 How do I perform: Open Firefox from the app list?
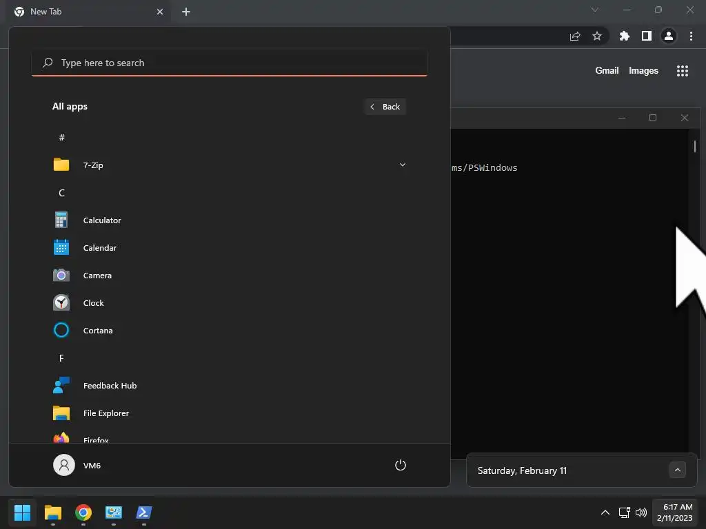click(229, 437)
